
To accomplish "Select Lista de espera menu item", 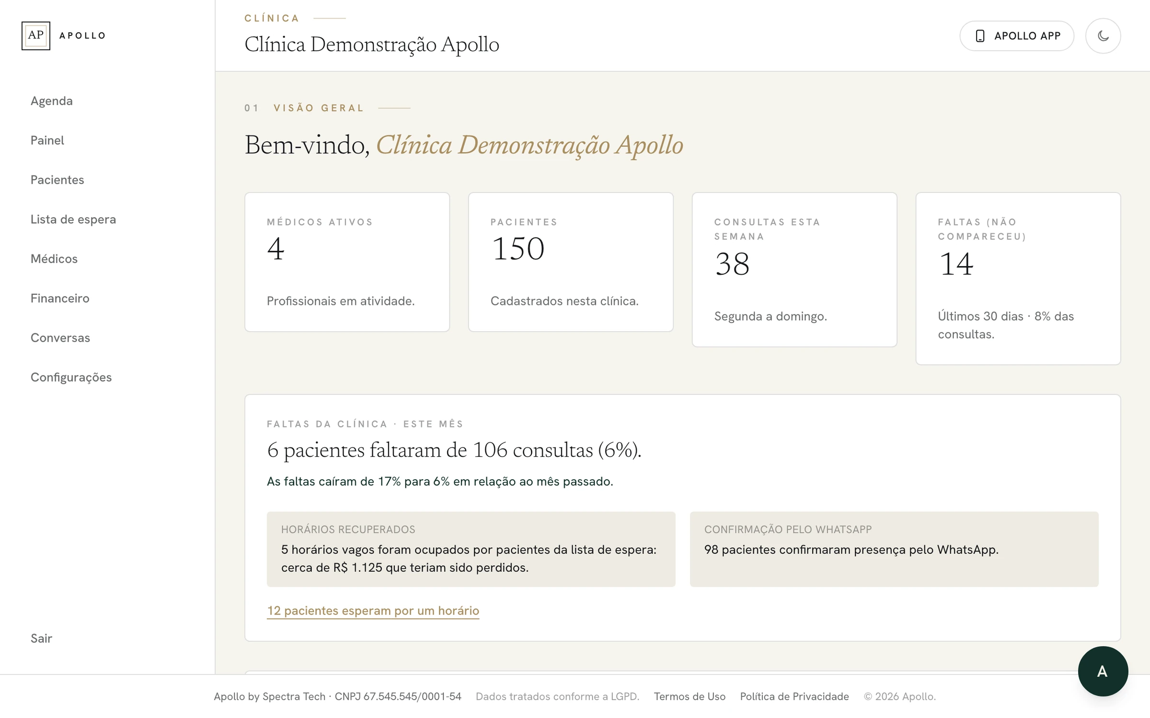I will [73, 219].
